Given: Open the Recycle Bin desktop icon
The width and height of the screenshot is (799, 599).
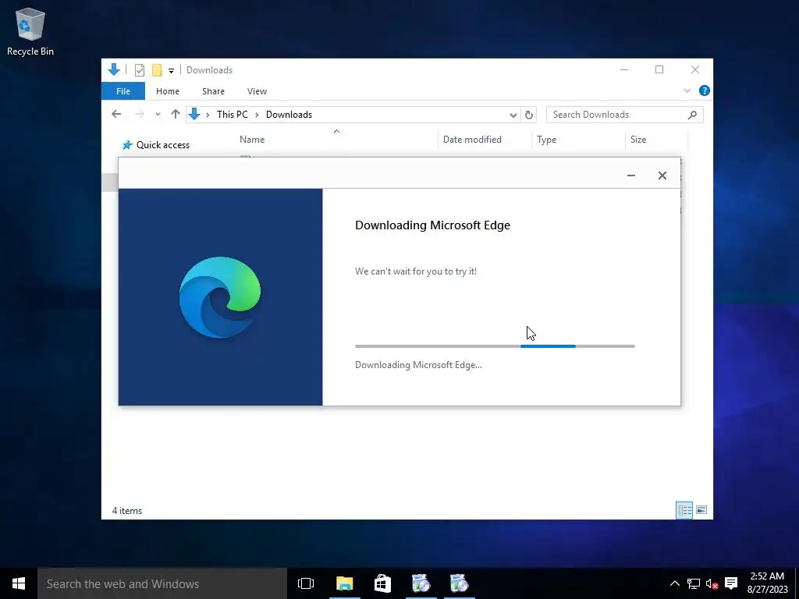Looking at the screenshot, I should point(30,31).
